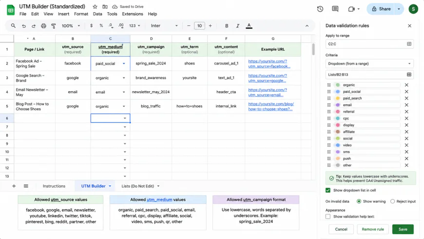424x239 pixels.
Task: Select range grid icon for C2:C
Action: 409,44
